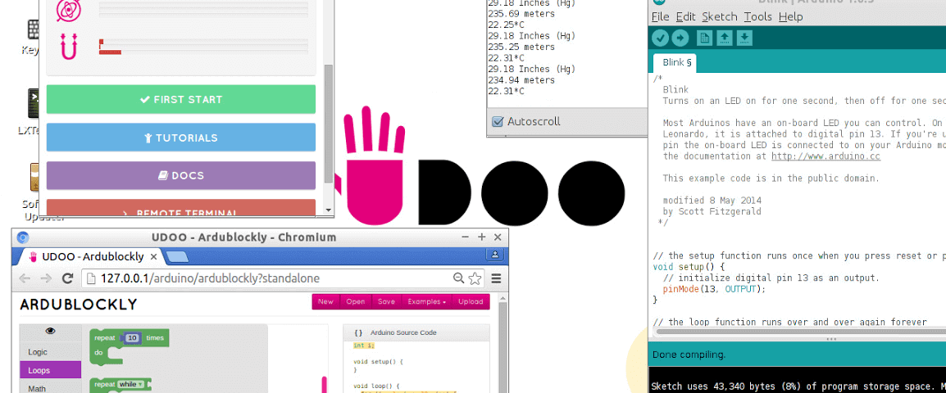Open Keyboard desktop icon
The width and height of the screenshot is (946, 393).
(x=33, y=30)
